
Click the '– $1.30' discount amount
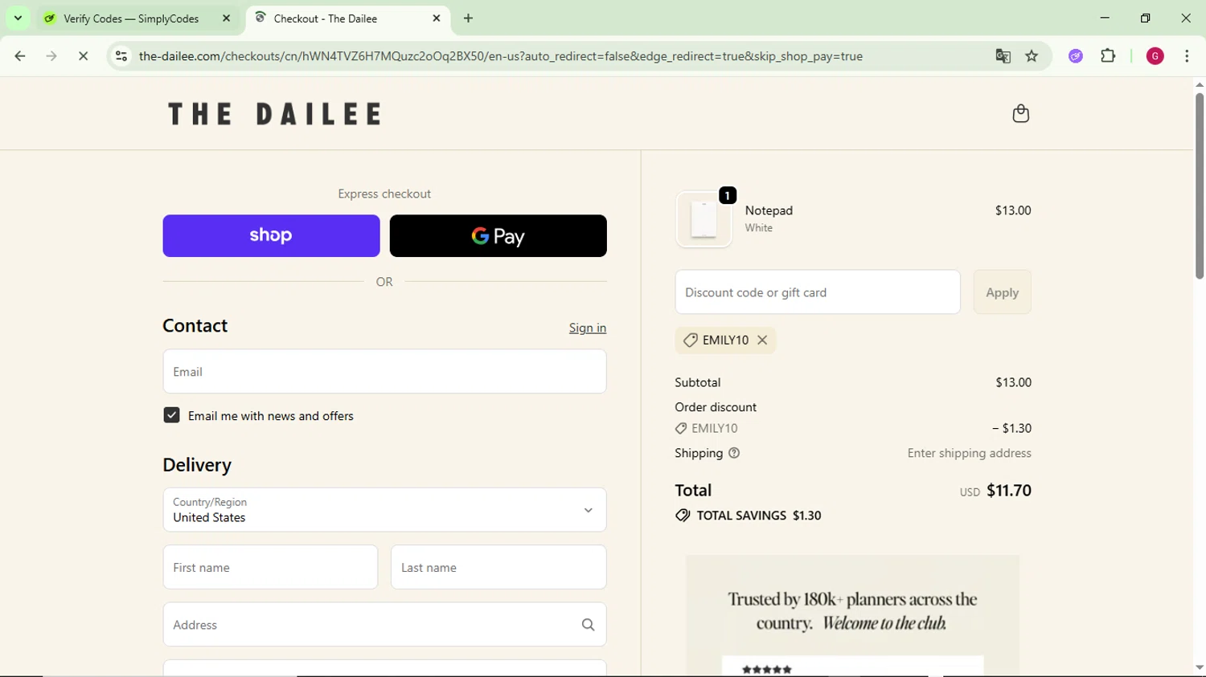point(1011,429)
